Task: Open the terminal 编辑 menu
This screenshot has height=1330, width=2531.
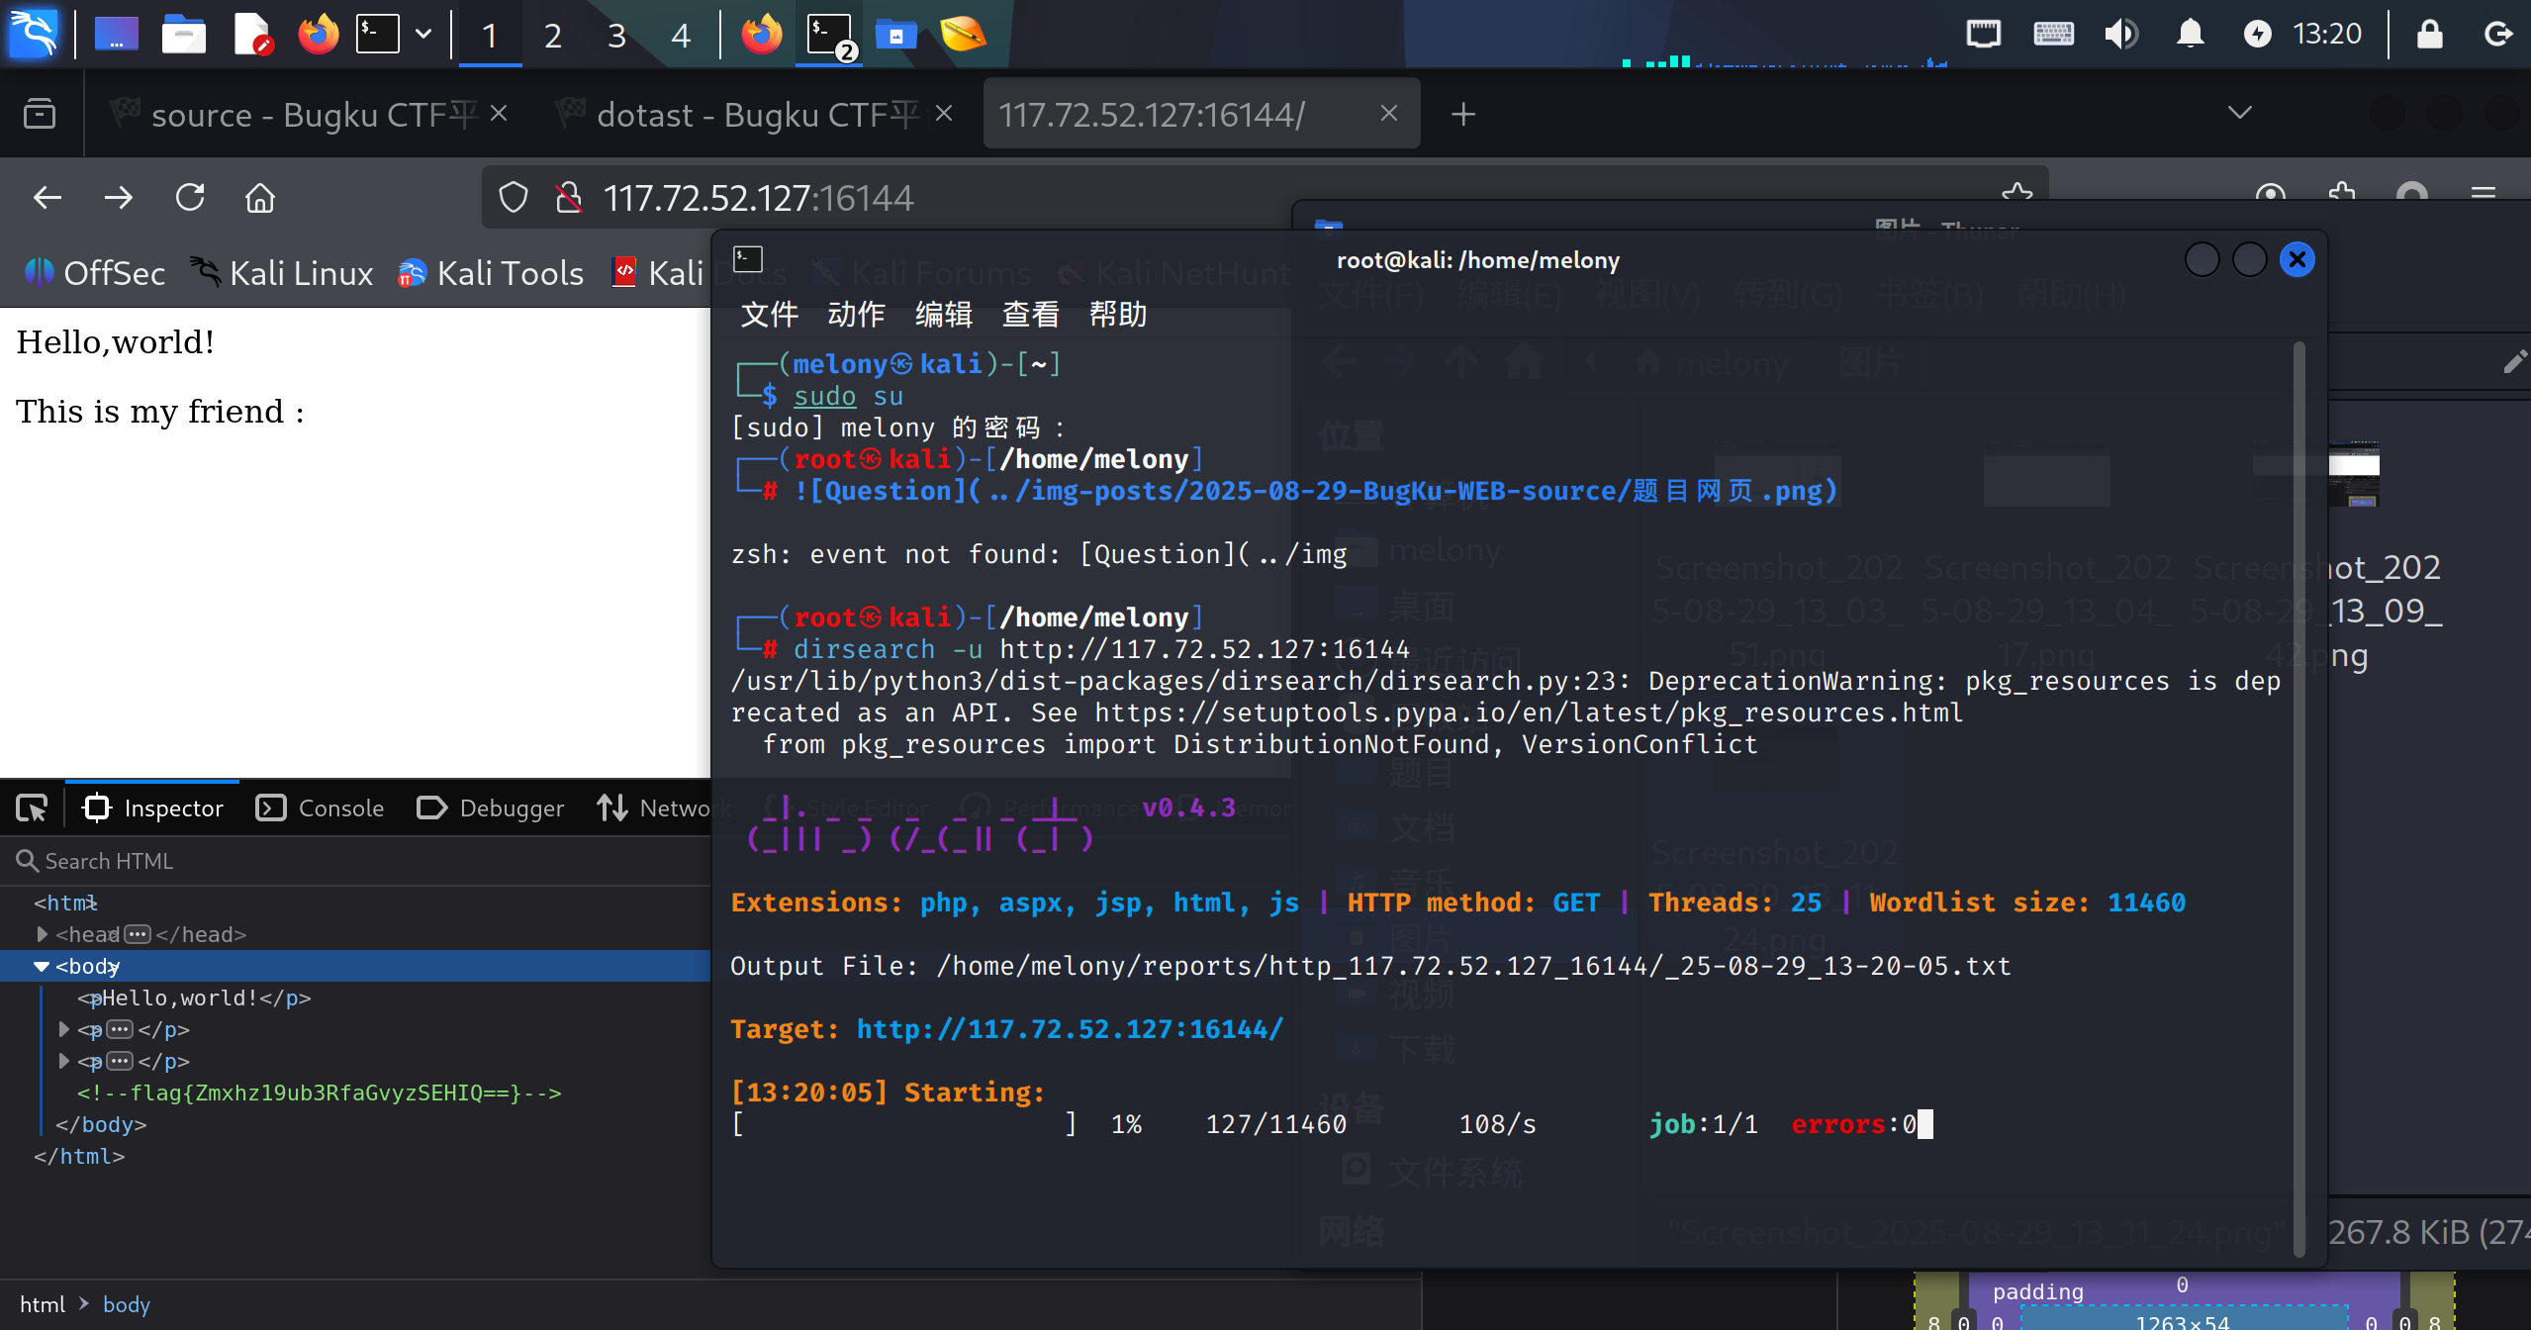Action: pyautogui.click(x=943, y=315)
